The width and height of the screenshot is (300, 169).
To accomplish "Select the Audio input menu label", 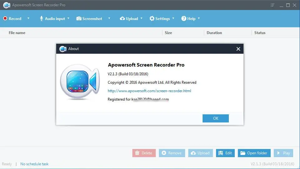I will click(x=55, y=19).
